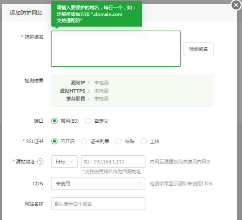The height and width of the screenshot is (220, 242).
Task: Open the http protocol dropdown arrow
Action: point(71,162)
